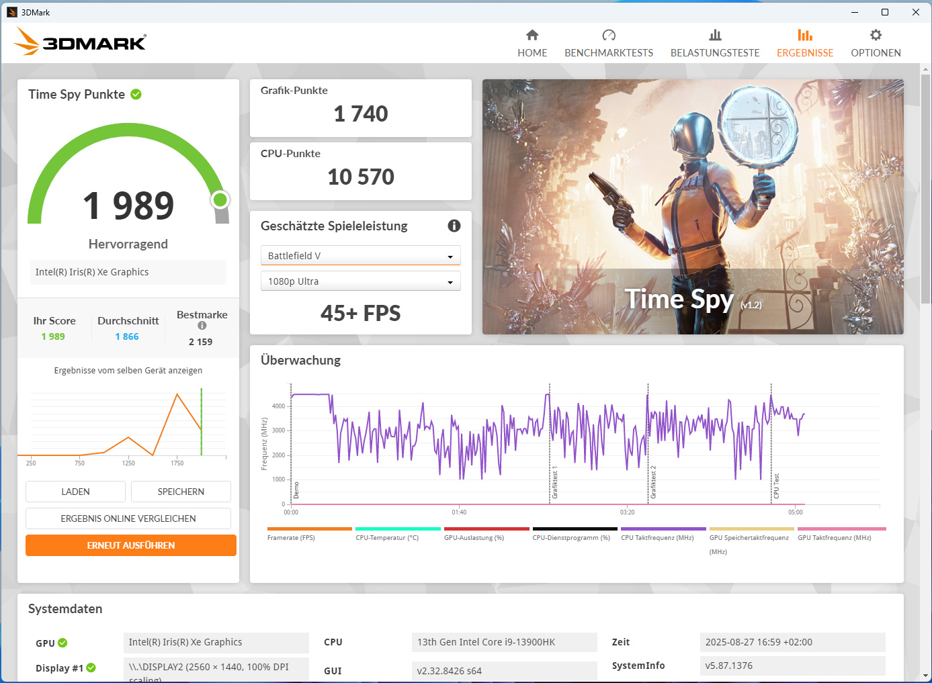This screenshot has height=683, width=932.
Task: Expand the 1080p Ultra resolution dropdown
Action: click(x=360, y=281)
